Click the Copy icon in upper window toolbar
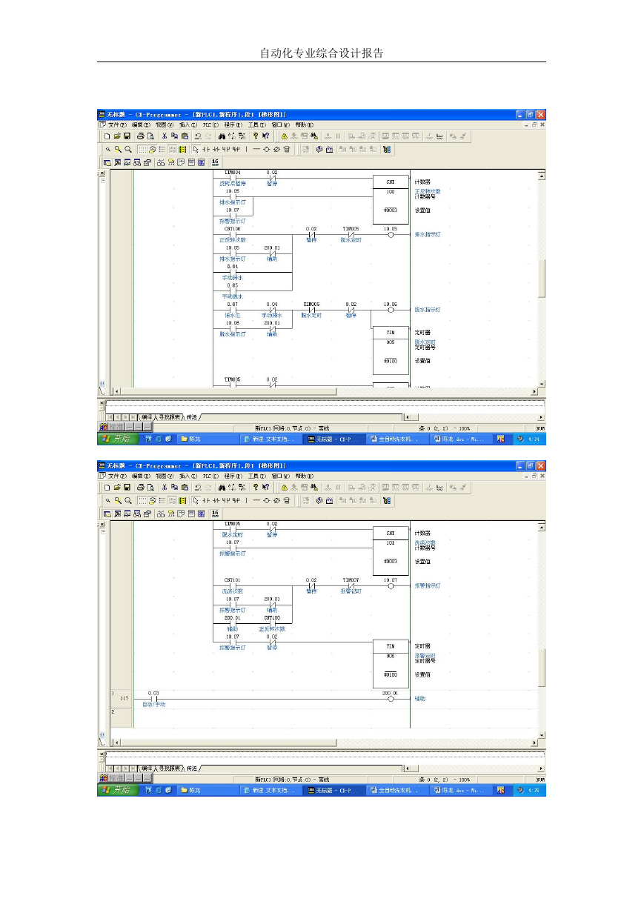This screenshot has width=644, height=910. pos(174,136)
